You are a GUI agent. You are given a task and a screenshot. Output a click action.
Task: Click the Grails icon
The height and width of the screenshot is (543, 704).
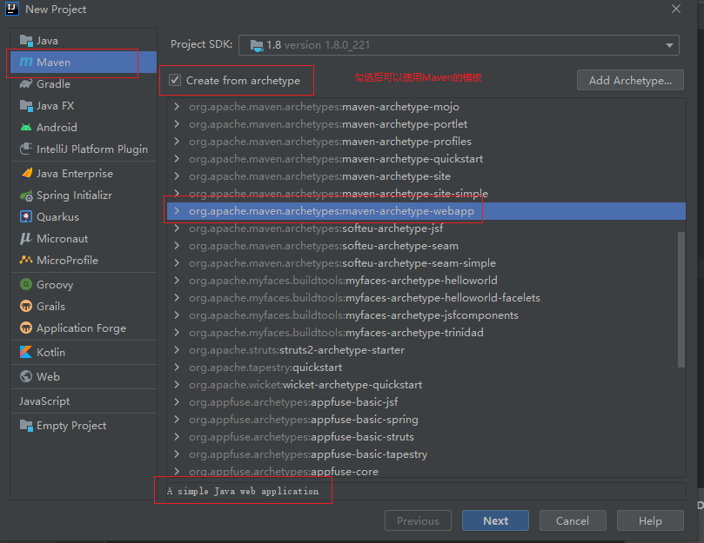pos(26,306)
